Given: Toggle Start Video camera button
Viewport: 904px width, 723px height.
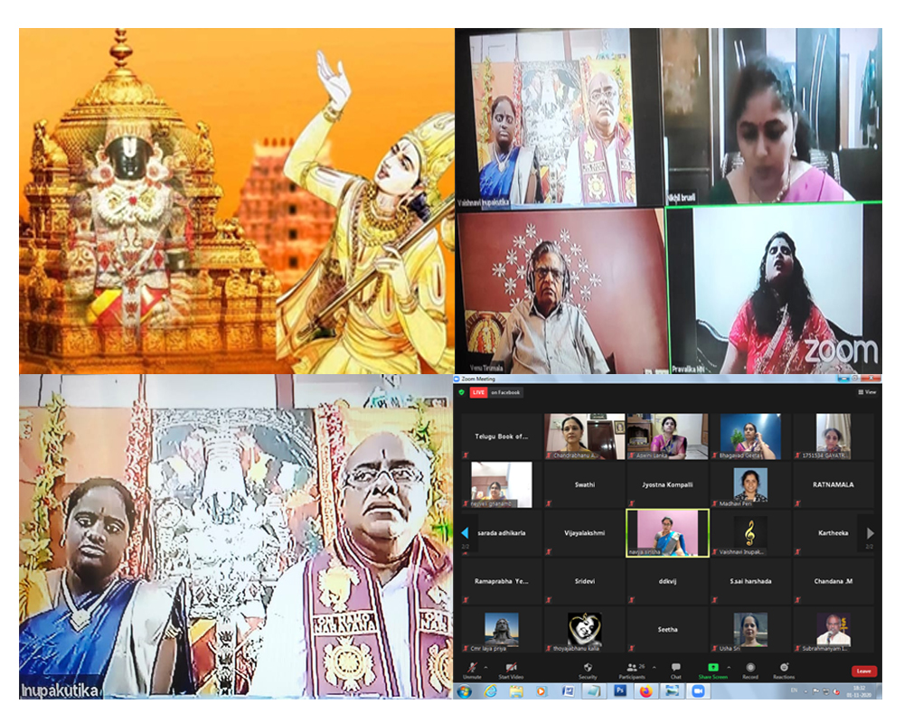Looking at the screenshot, I should click(x=511, y=668).
